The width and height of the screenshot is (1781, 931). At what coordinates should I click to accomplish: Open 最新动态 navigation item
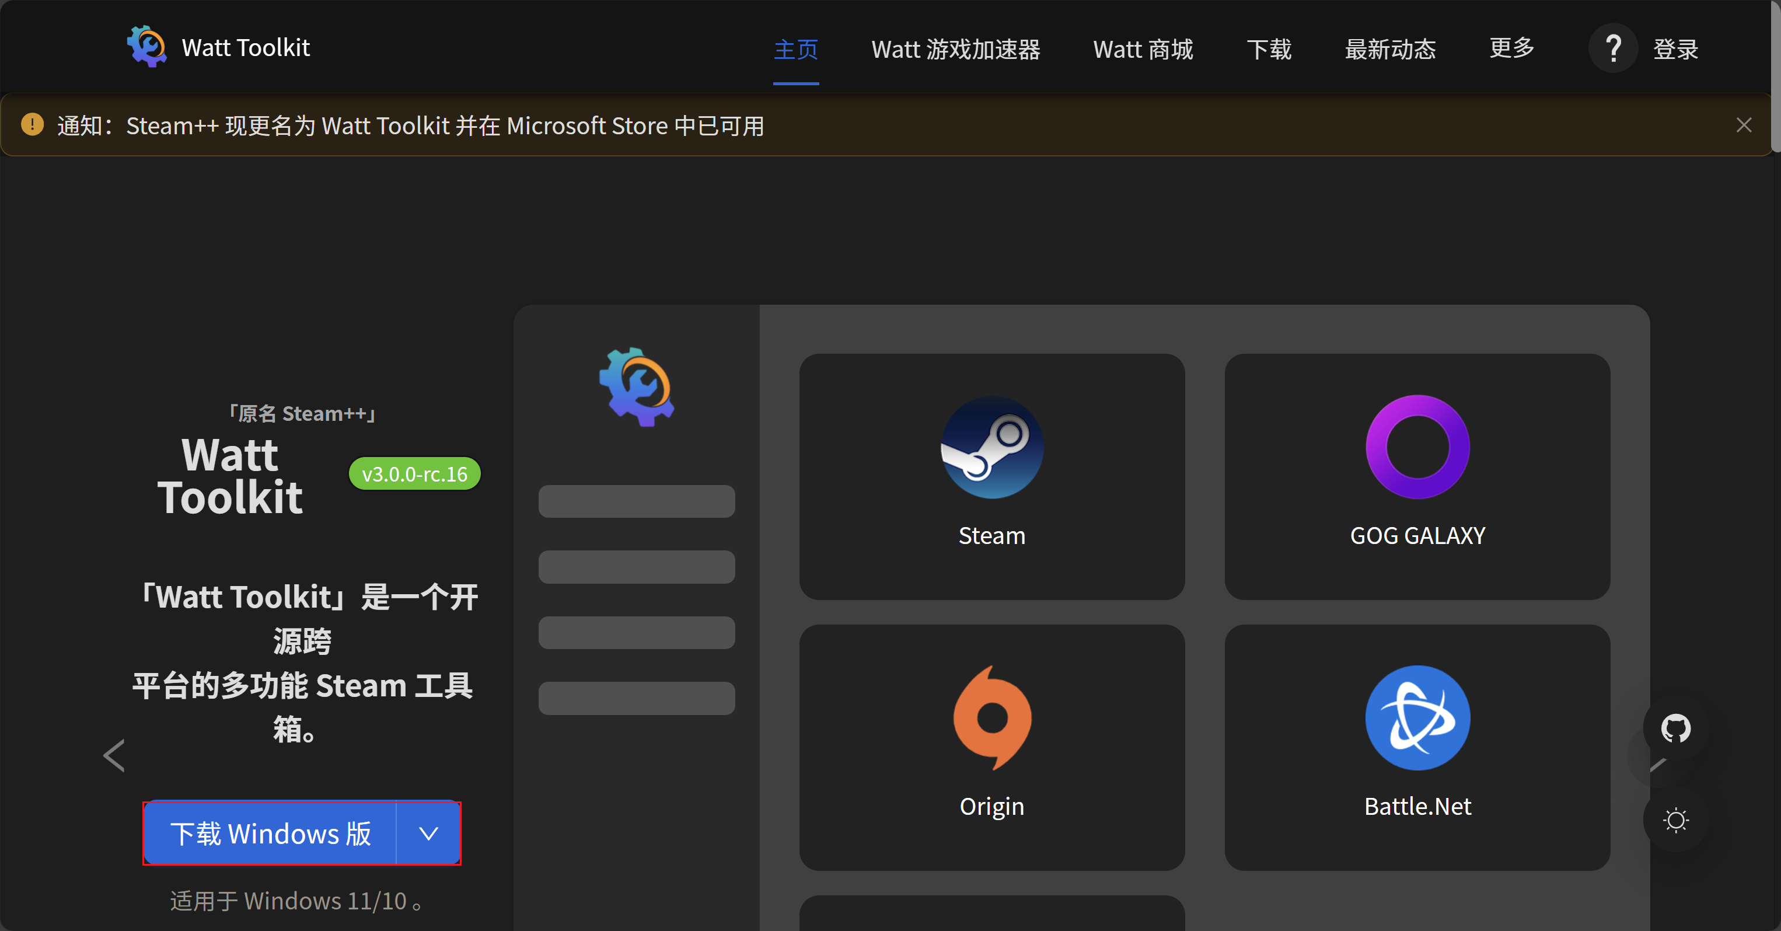(x=1389, y=49)
